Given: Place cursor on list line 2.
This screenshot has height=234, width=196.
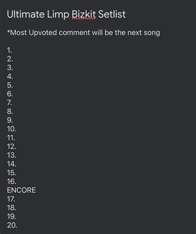Looking at the screenshot, I should 10,59.
